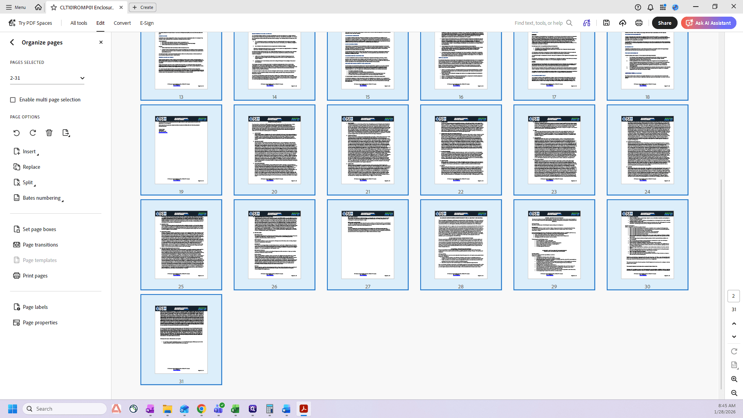Click the Print icon in toolbar

coord(639,23)
